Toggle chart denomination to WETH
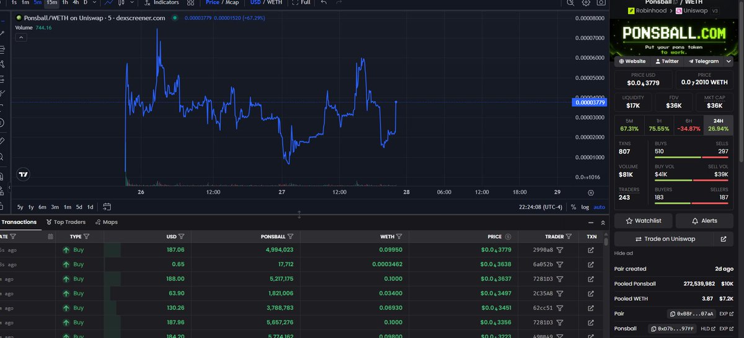Image resolution: width=744 pixels, height=338 pixels. (275, 2)
